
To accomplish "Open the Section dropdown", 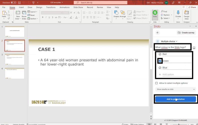I will pos(33,19).
